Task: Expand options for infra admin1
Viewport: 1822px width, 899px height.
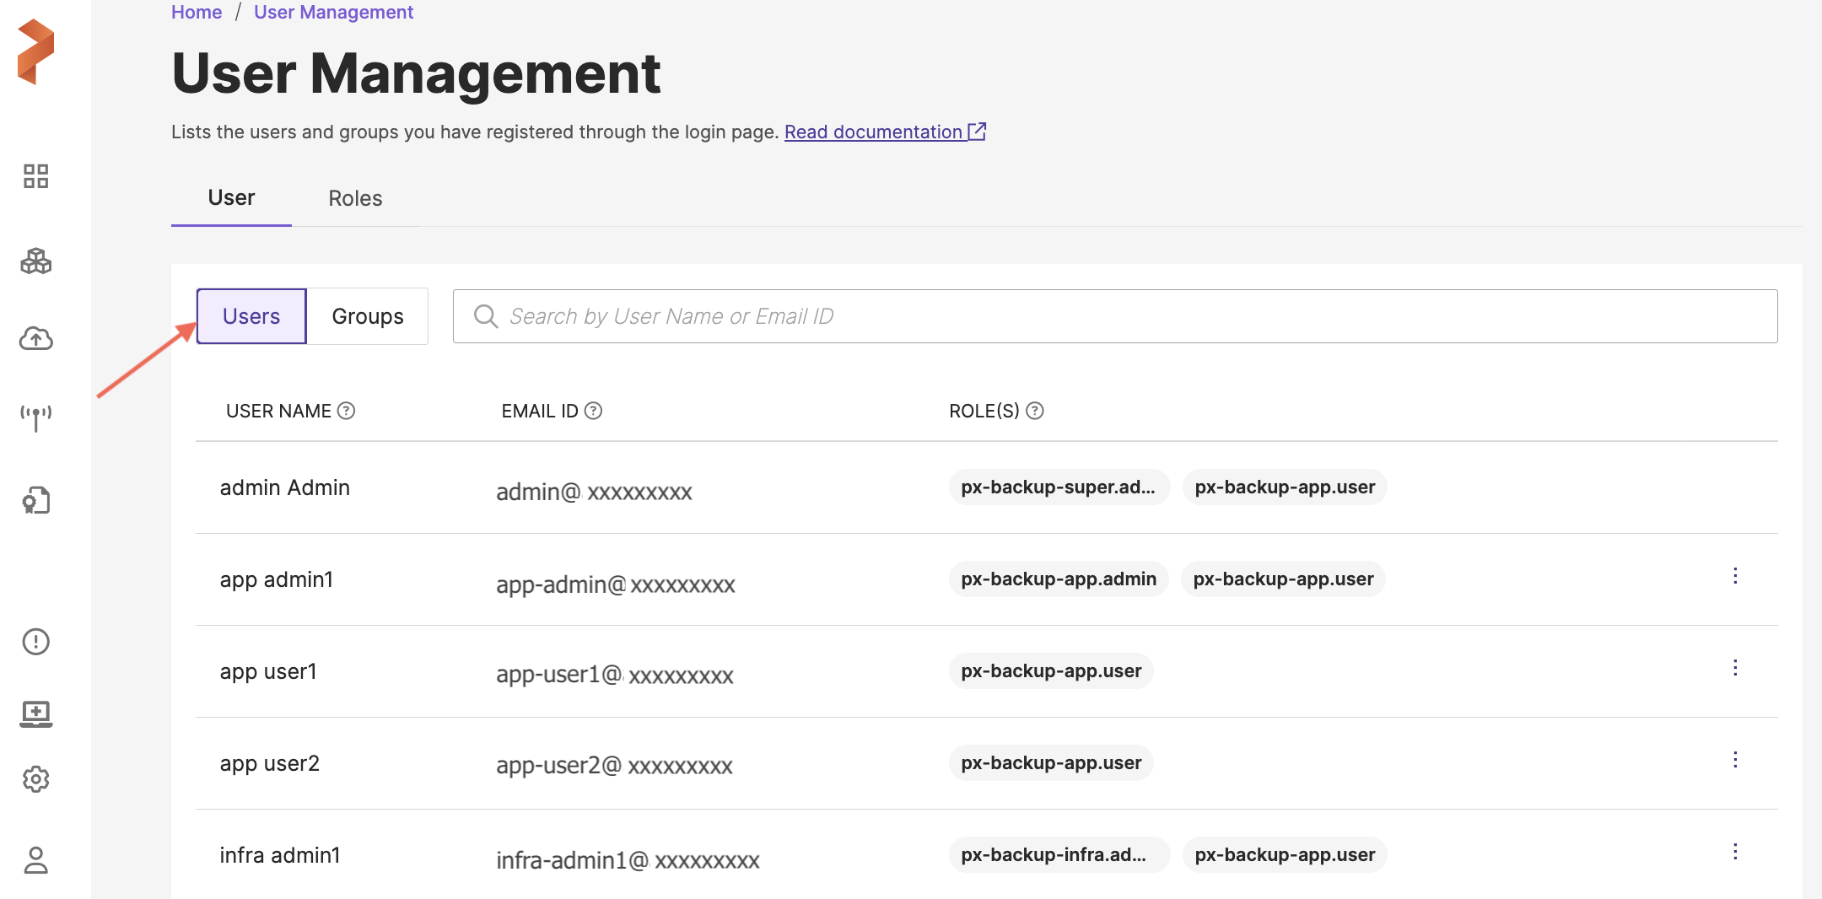Action: coord(1735,852)
